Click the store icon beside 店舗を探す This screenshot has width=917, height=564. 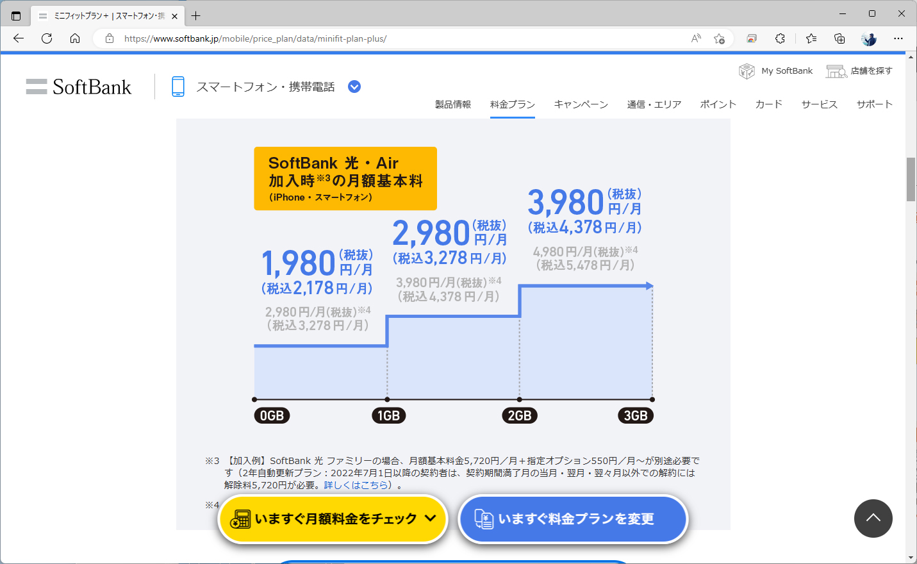click(835, 70)
